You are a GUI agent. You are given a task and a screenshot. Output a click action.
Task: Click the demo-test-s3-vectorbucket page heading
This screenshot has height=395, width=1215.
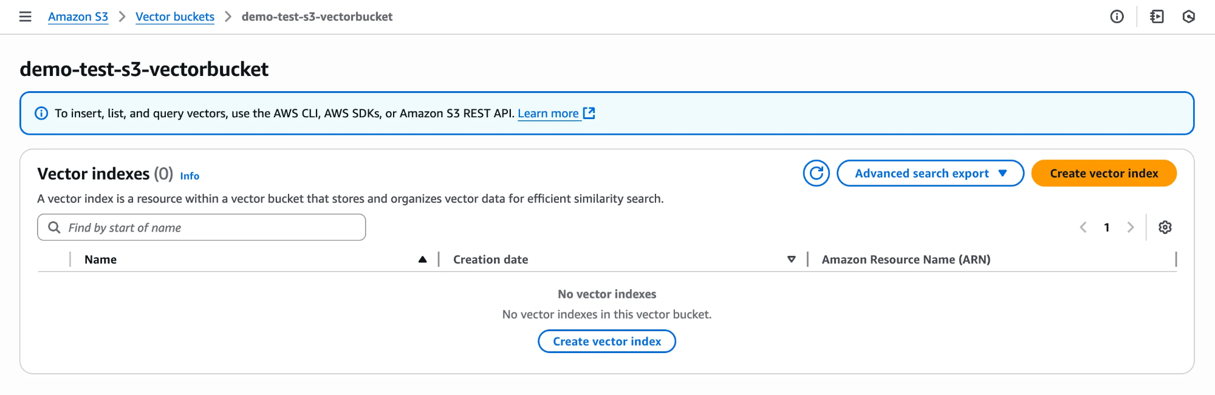pyautogui.click(x=144, y=69)
